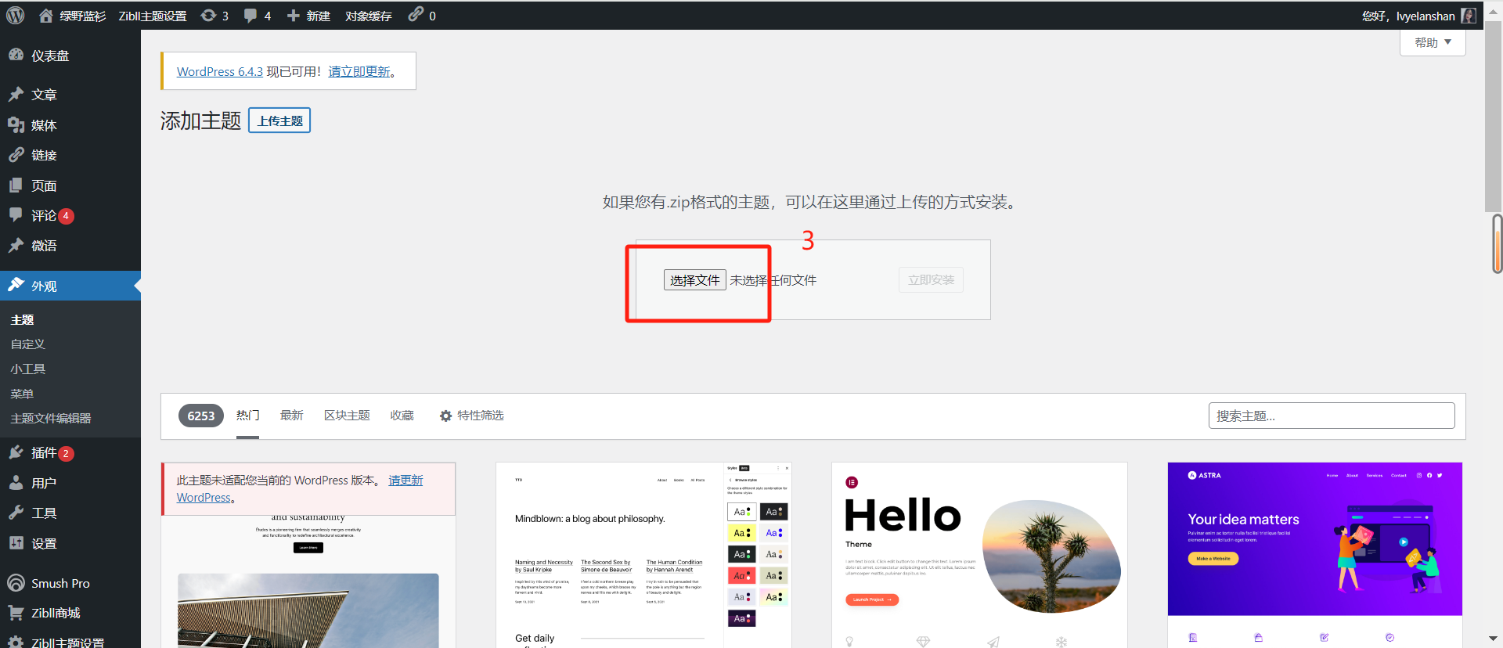
Task: Open the updates icon showing 3
Action: [x=214, y=16]
